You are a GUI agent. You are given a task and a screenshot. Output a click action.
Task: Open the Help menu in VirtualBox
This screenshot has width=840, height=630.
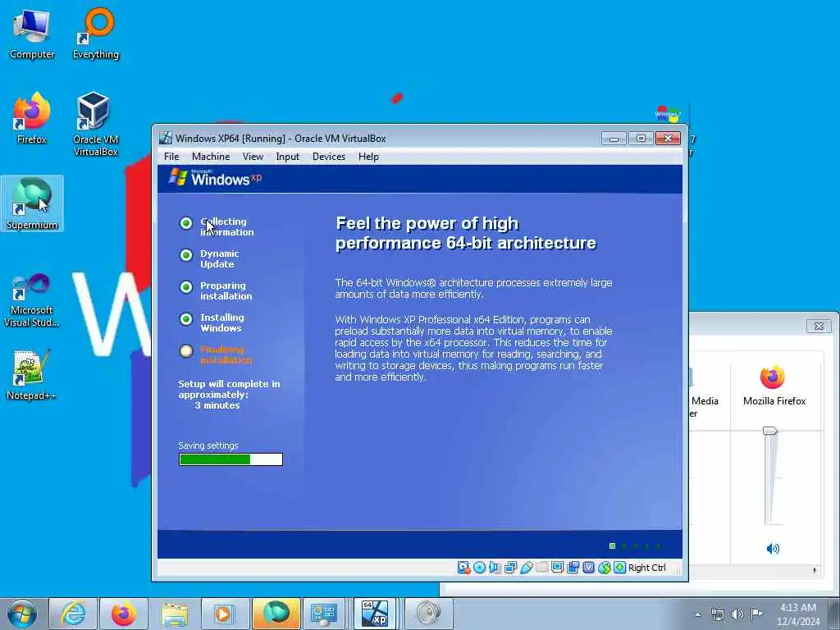[368, 157]
